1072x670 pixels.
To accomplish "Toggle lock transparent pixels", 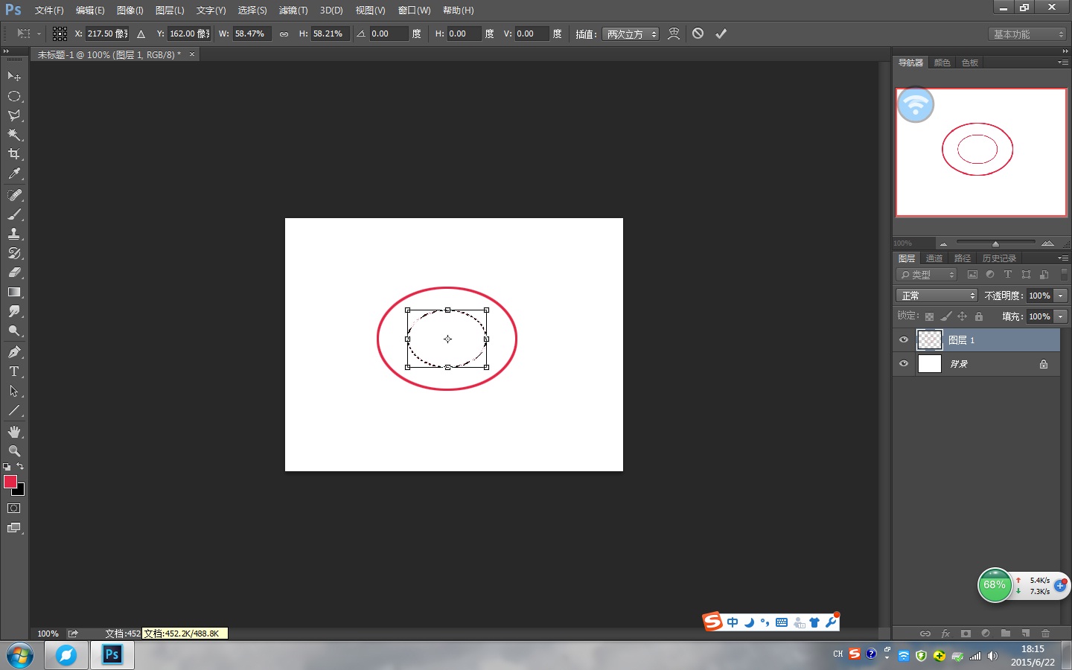I will click(x=929, y=316).
